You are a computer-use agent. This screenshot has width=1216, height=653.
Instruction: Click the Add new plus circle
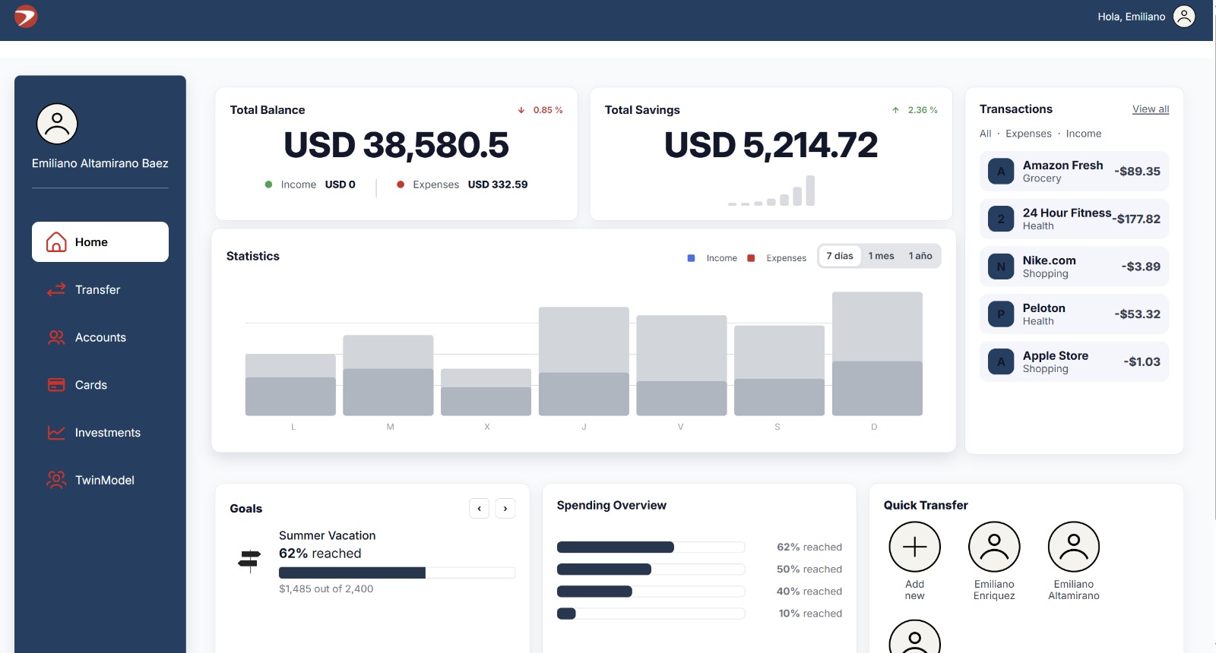point(915,547)
